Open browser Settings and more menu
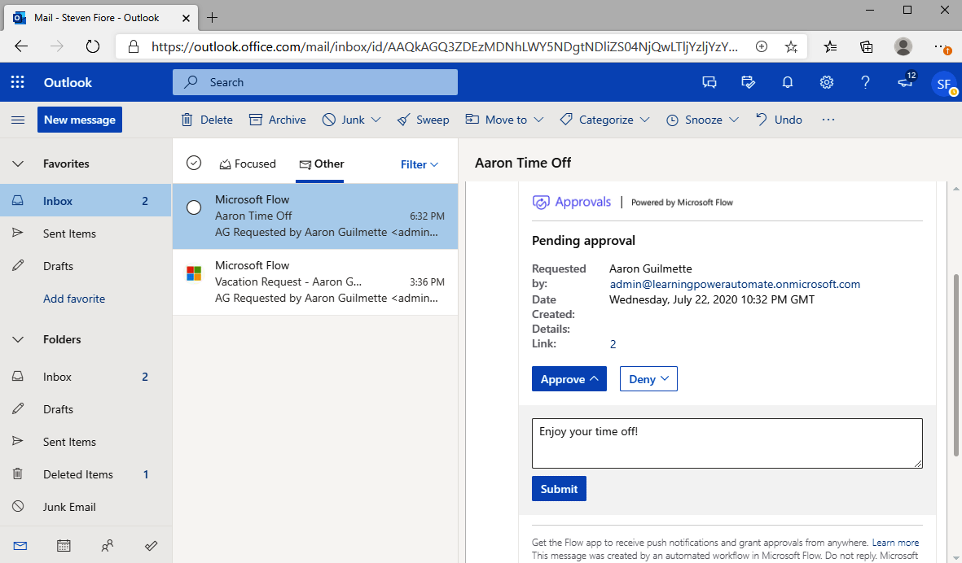The width and height of the screenshot is (962, 563). pyautogui.click(x=942, y=46)
